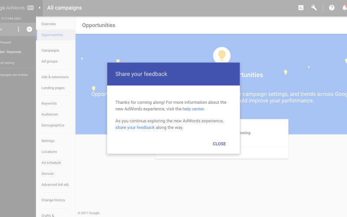This screenshot has width=347, height=217.
Task: Open the reports chart icon
Action: (x=301, y=8)
